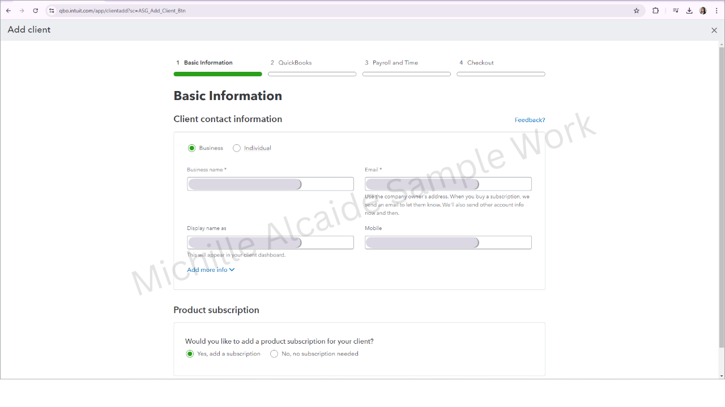This screenshot has height=407, width=725.
Task: Focus the Business name field
Action: 270,184
